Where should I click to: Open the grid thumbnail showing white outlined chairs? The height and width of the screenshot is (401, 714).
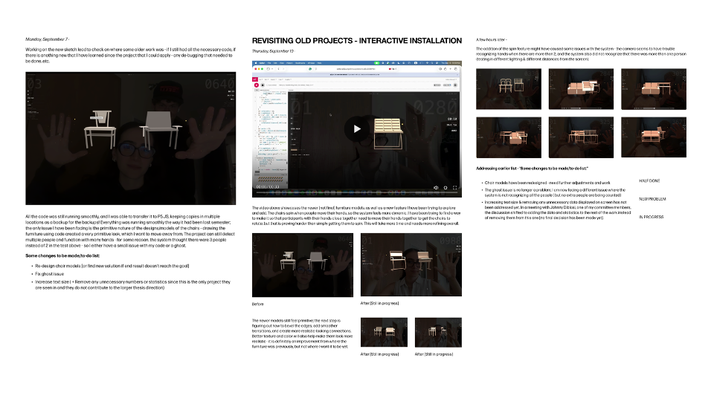click(509, 89)
